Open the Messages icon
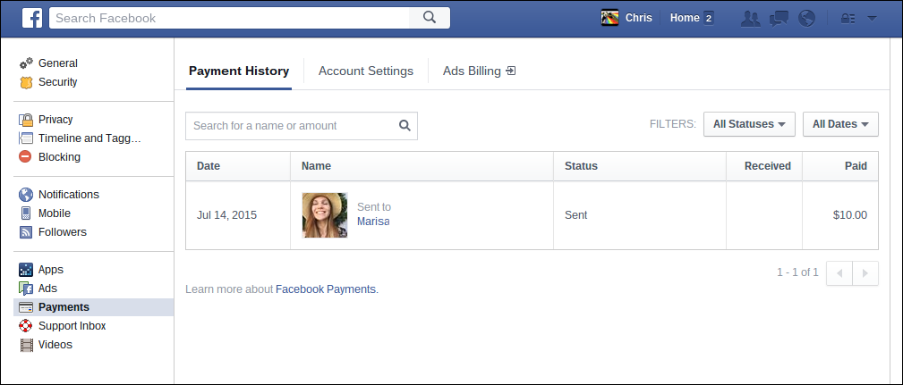 (x=779, y=19)
